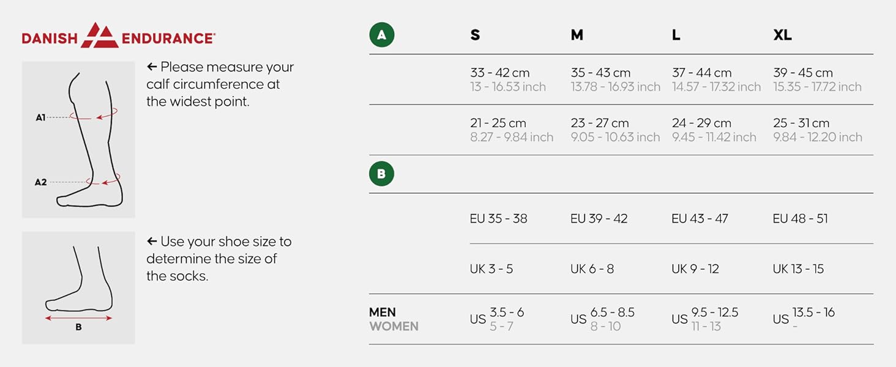Select the XL size column header
896x367 pixels.
[x=782, y=35]
